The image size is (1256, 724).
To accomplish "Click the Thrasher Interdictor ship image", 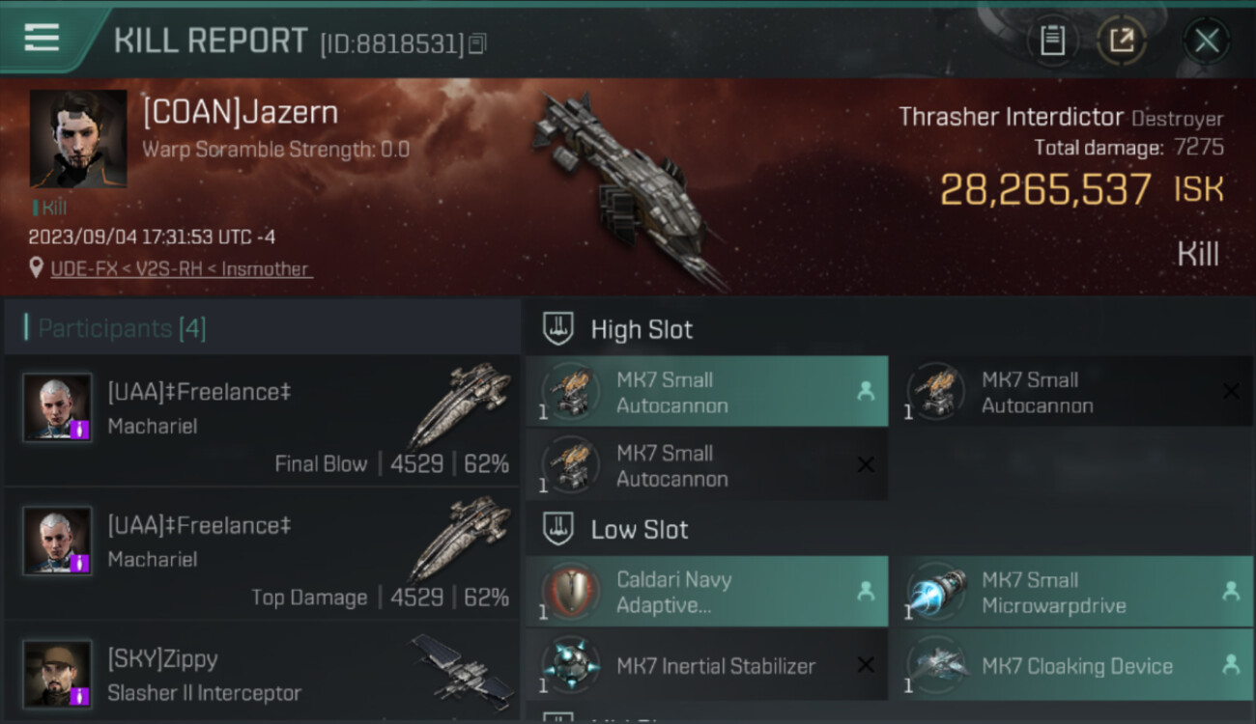I will point(626,188).
